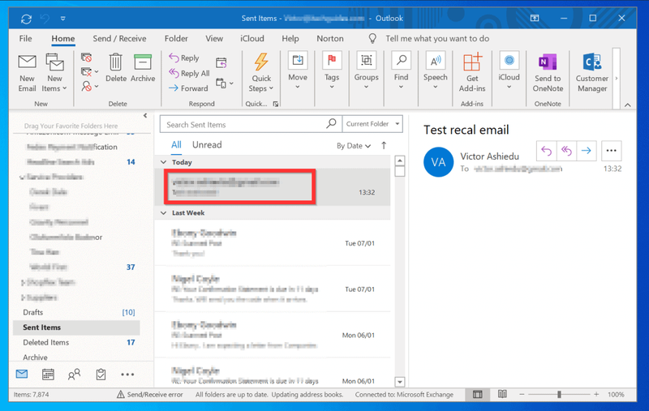Open the iCloud ribbon dropdown
Image resolution: width=649 pixels, height=411 pixels.
(509, 71)
